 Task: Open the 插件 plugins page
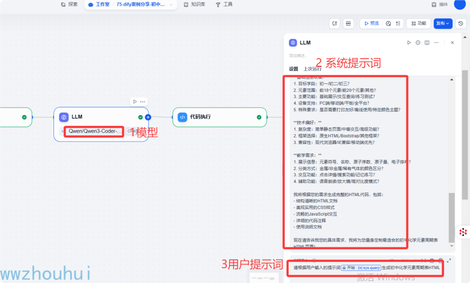pyautogui.click(x=440, y=4)
